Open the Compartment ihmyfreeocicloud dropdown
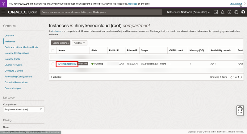This screenshot has height=134, width=247. [23, 109]
